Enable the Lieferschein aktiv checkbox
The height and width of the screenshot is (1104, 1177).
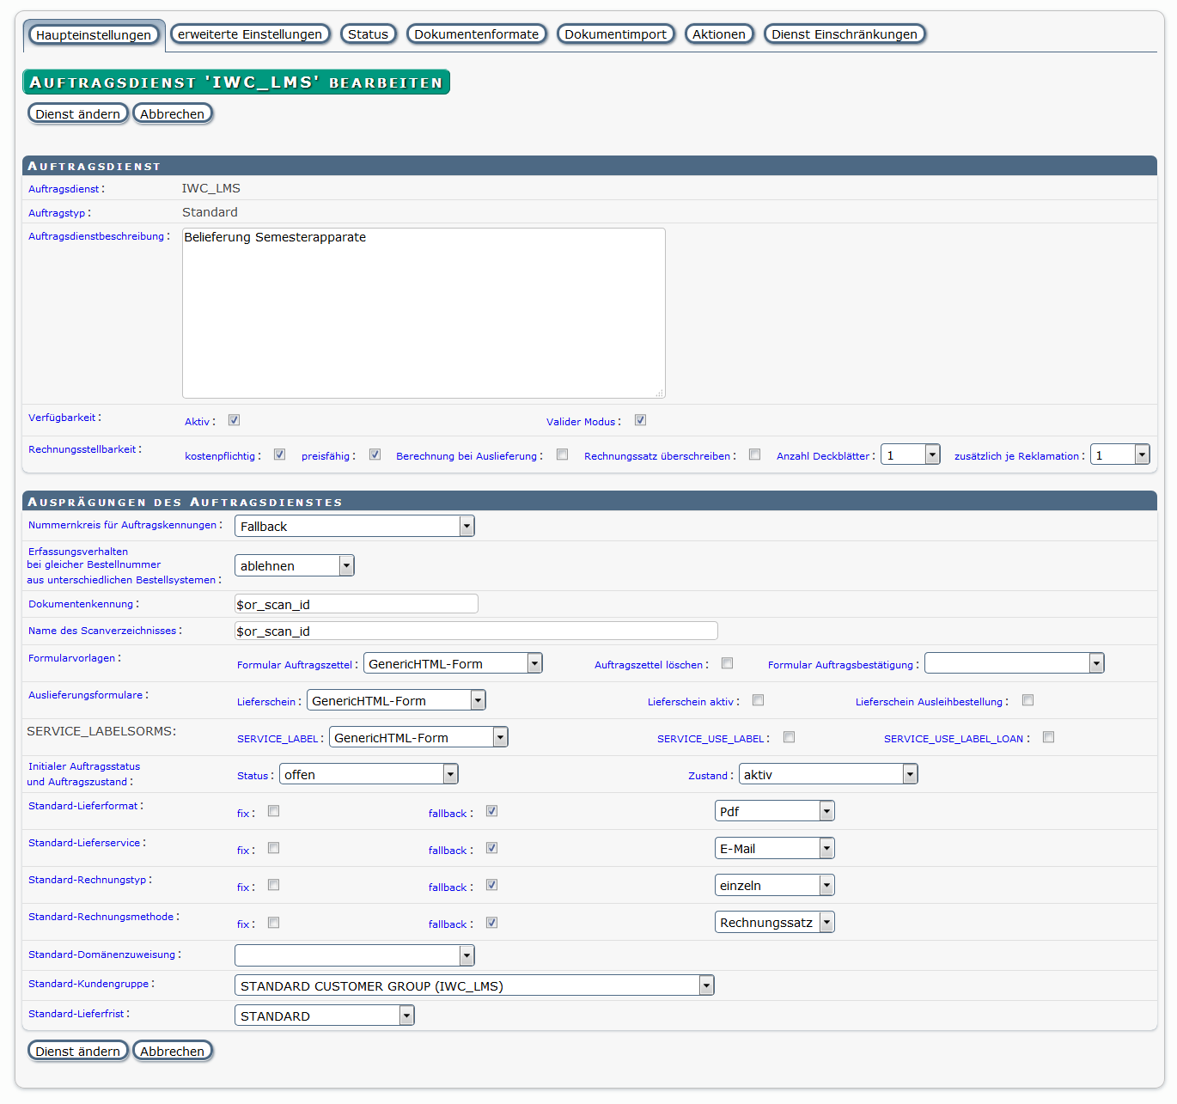pos(758,700)
